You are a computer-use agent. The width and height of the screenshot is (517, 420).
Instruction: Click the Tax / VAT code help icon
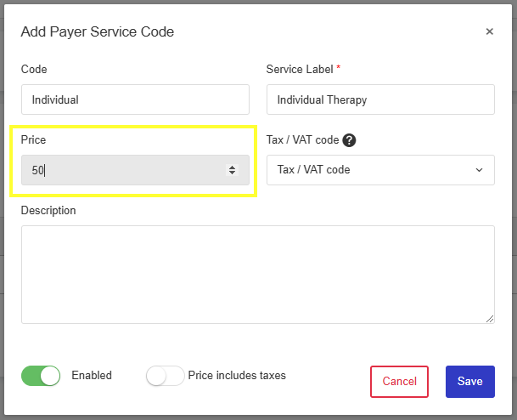coord(349,140)
